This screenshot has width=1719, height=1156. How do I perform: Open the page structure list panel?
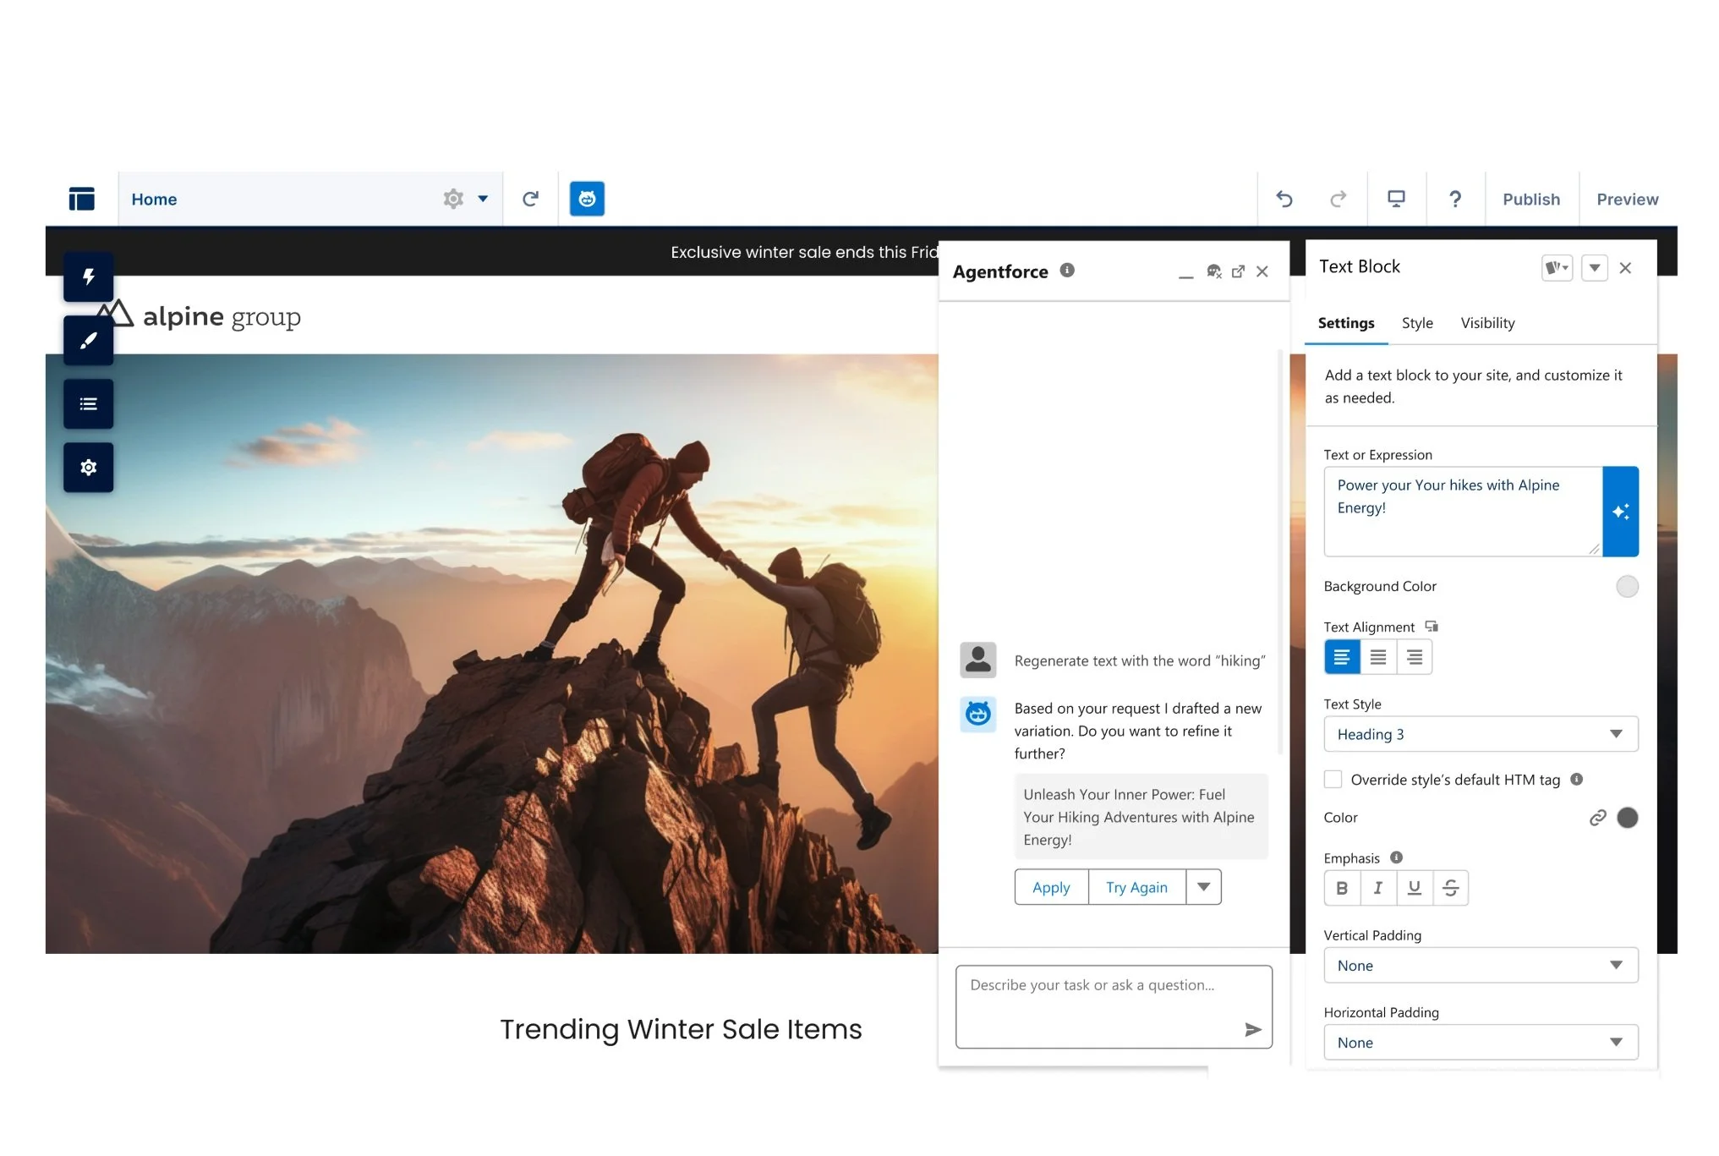coord(88,404)
